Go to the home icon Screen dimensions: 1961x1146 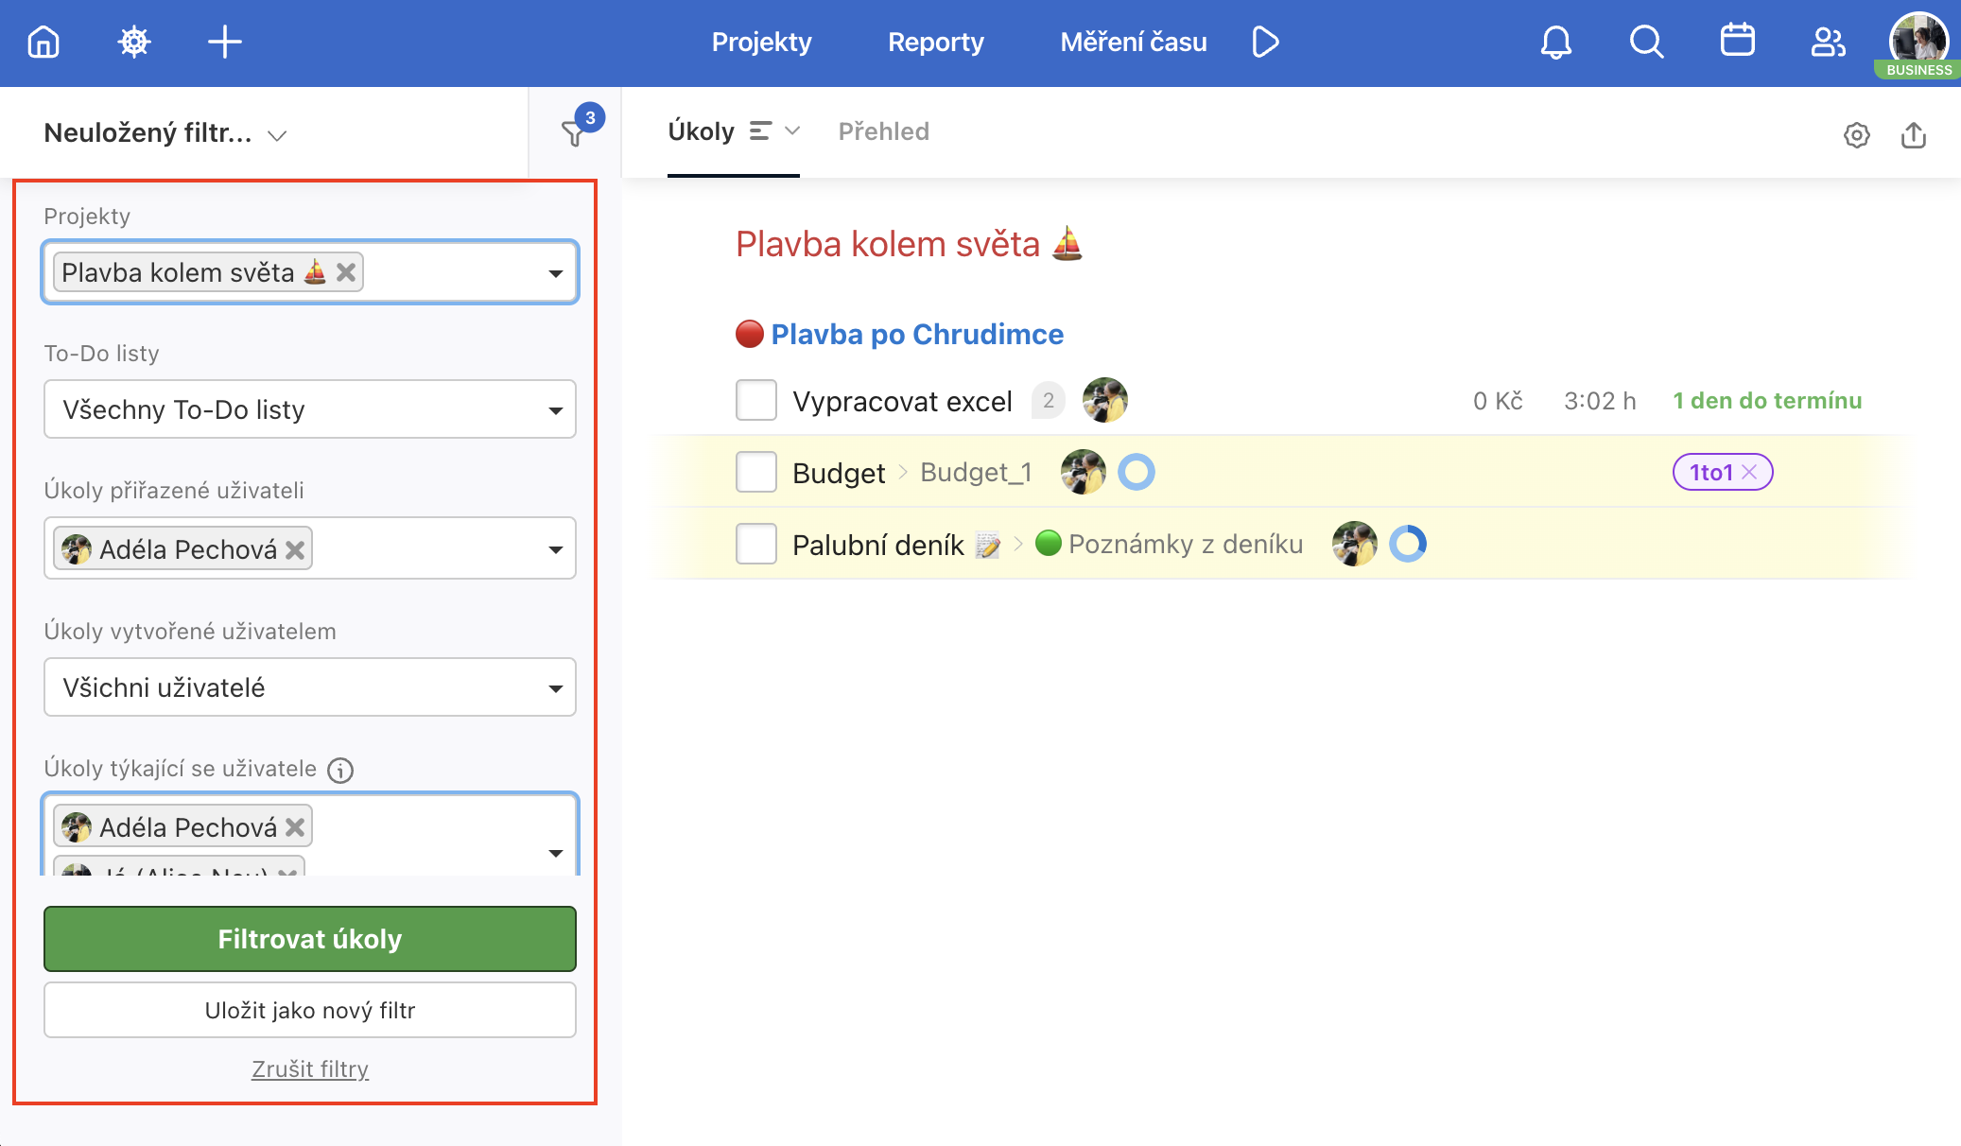coord(43,42)
